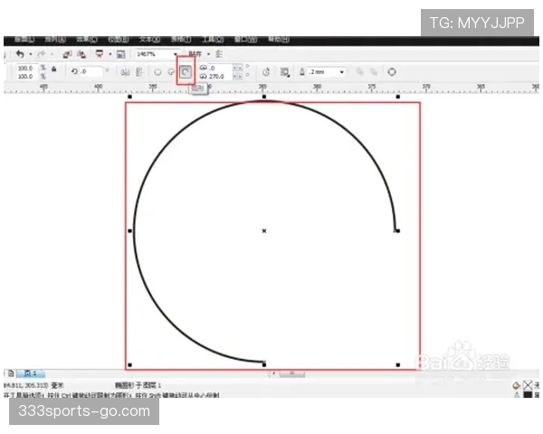Open the zoom level dropdown
Image resolution: width=543 pixels, height=434 pixels.
pos(176,54)
